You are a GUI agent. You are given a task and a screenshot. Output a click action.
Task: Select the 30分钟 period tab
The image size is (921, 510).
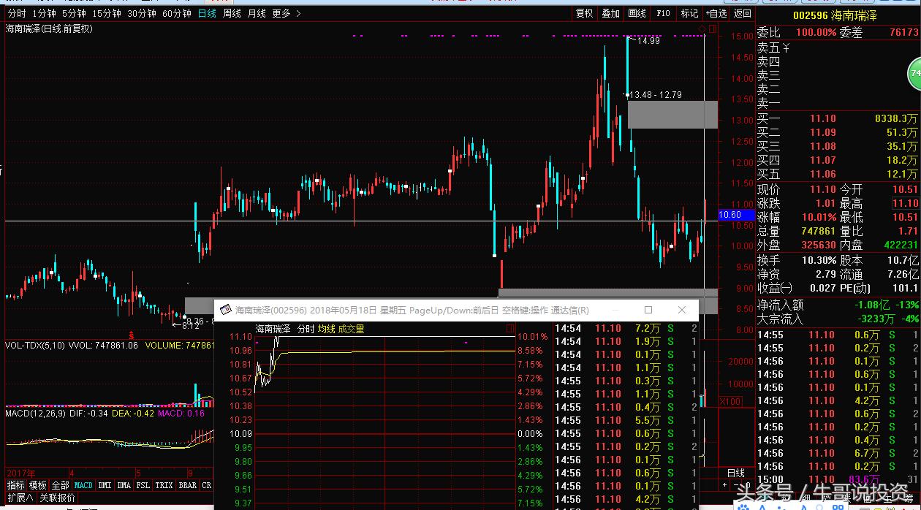142,13
